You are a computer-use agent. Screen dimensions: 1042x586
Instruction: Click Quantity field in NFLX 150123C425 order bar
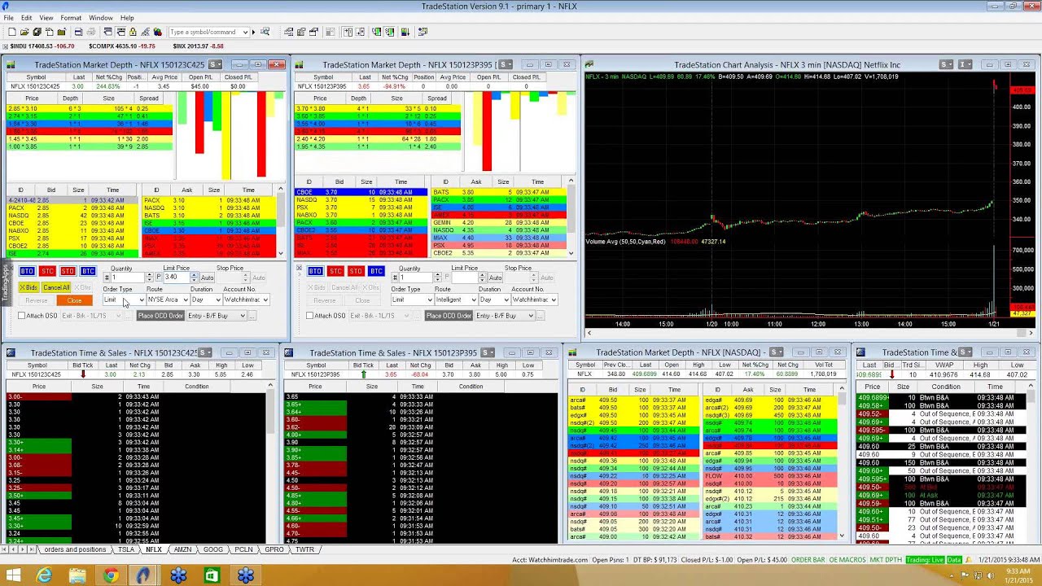(x=127, y=278)
